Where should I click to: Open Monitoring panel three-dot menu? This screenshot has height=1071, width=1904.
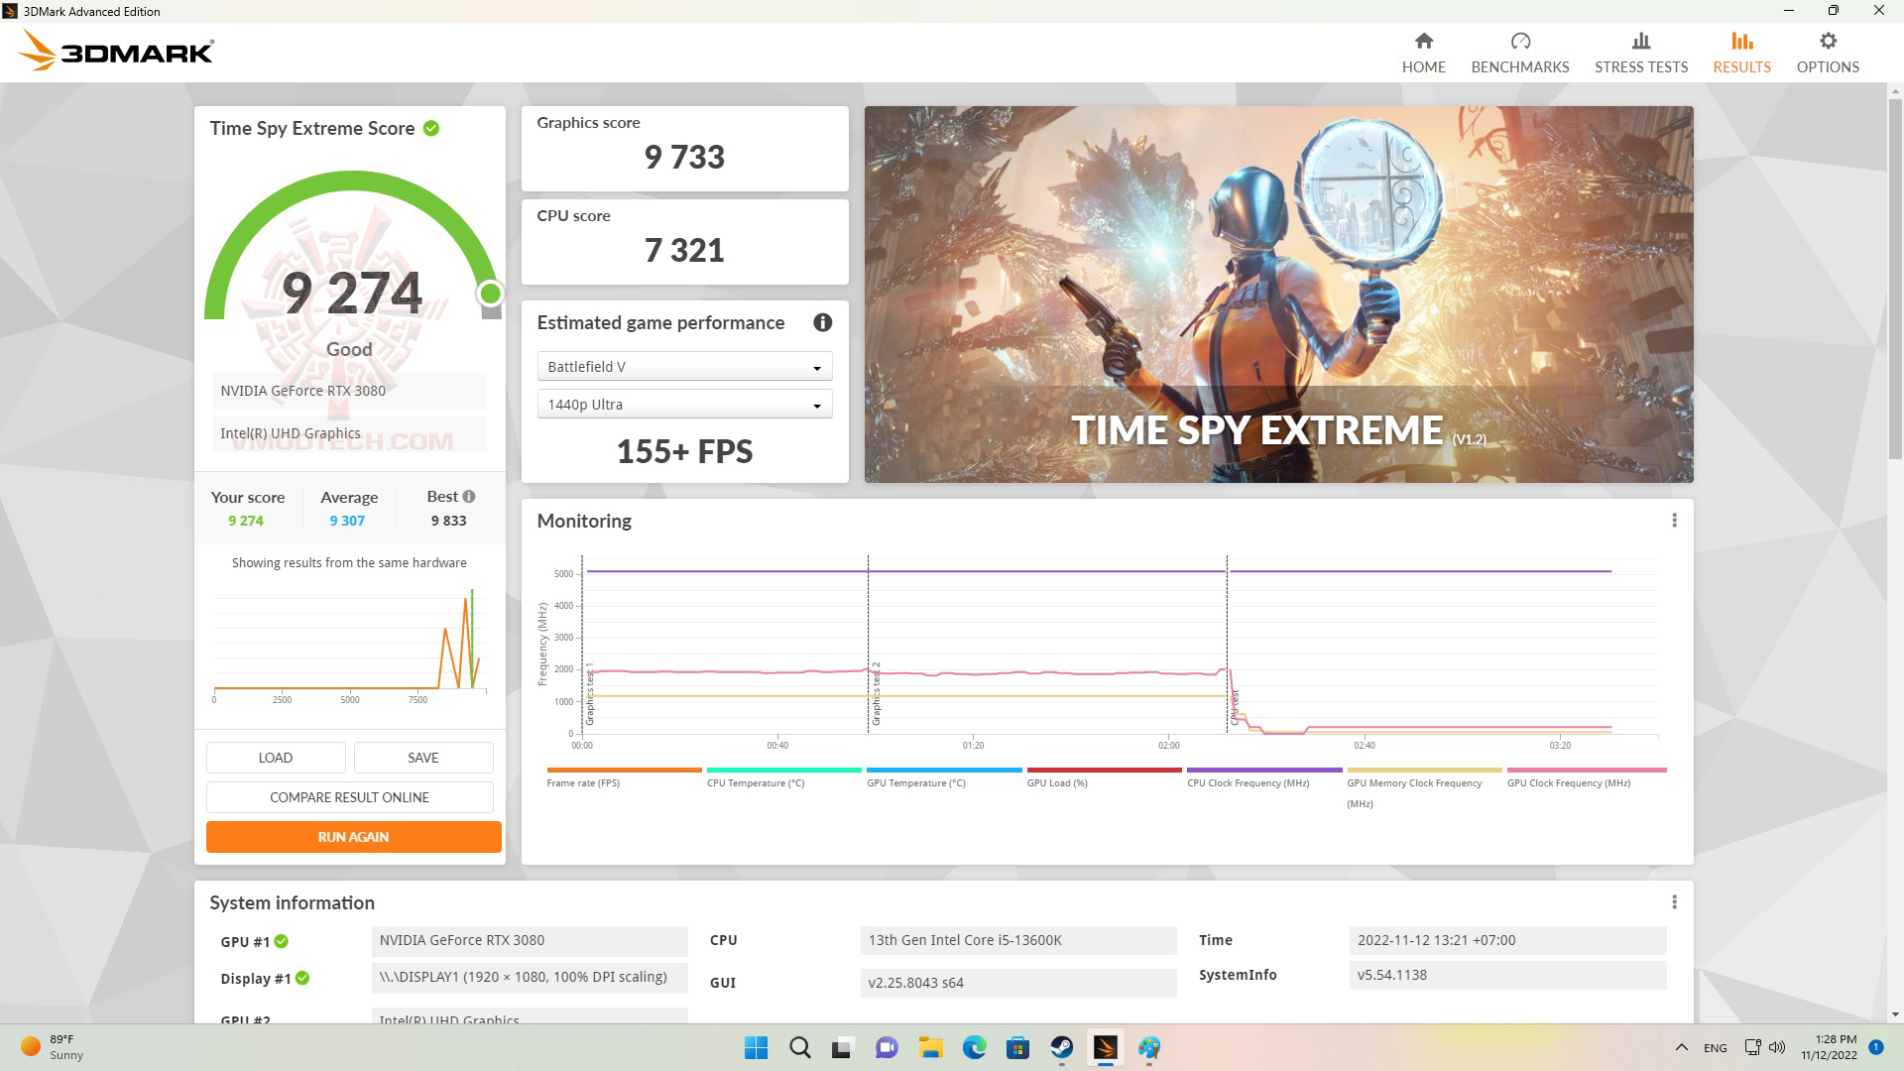[1674, 521]
